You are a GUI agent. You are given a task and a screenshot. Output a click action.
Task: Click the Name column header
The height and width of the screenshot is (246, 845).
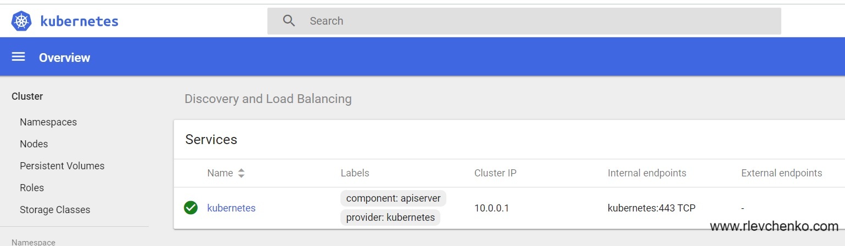pos(220,173)
